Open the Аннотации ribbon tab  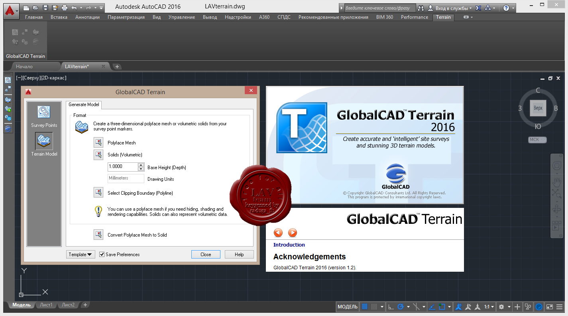point(88,17)
